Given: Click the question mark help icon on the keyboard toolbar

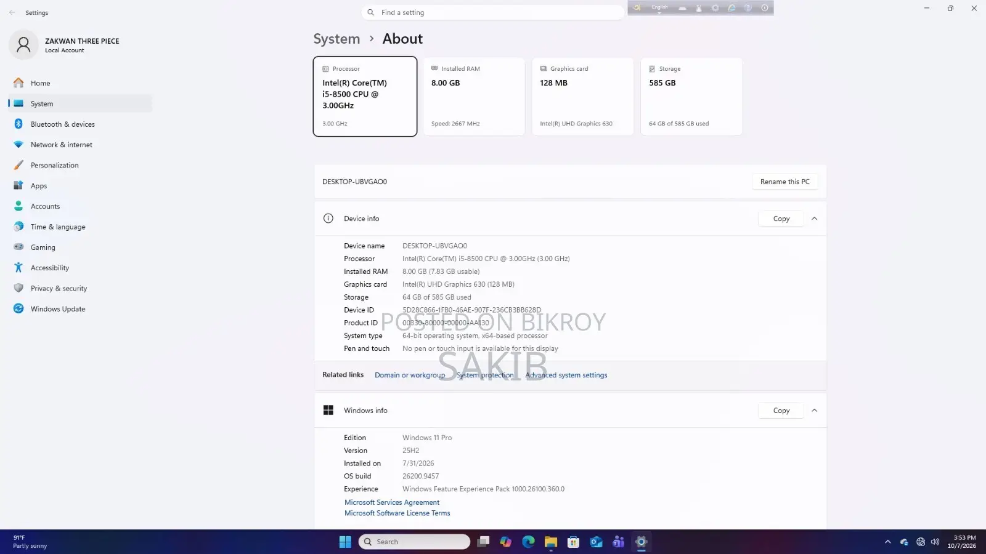Looking at the screenshot, I should point(748,8).
